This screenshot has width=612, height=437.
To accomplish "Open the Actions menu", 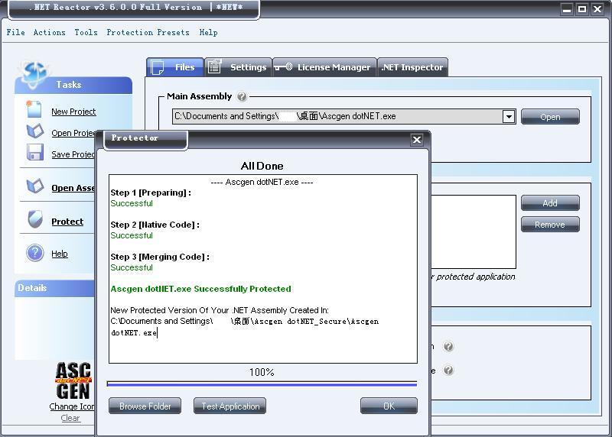I will (49, 32).
